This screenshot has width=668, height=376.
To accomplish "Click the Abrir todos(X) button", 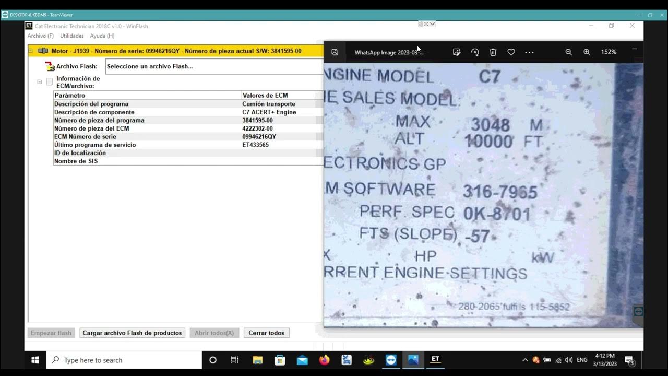I will click(214, 333).
